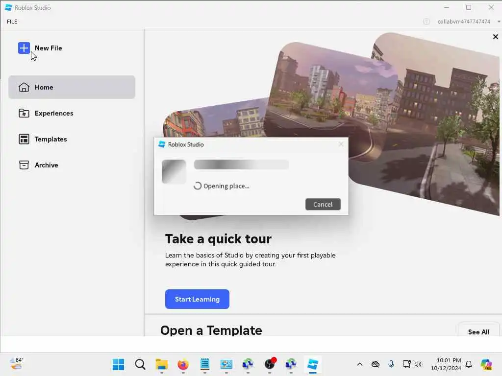Open the Copilot preview icon in taskbar

tap(486, 364)
